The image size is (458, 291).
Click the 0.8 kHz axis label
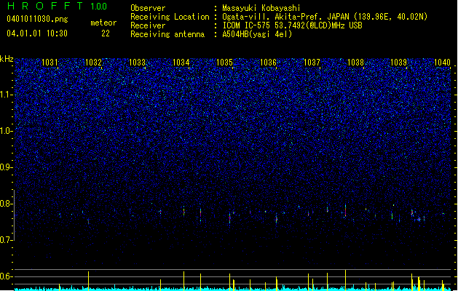click(x=6, y=204)
